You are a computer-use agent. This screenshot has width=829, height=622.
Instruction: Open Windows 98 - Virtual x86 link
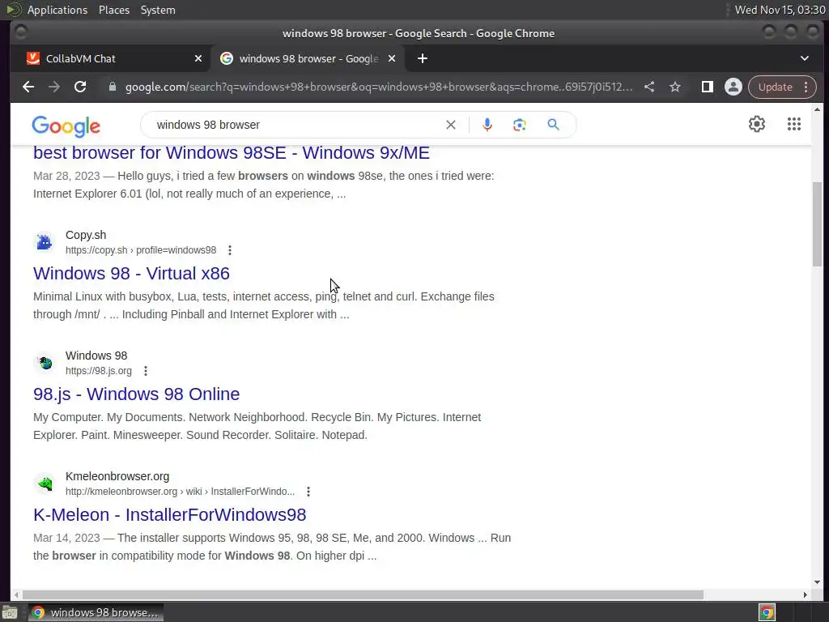click(x=131, y=274)
